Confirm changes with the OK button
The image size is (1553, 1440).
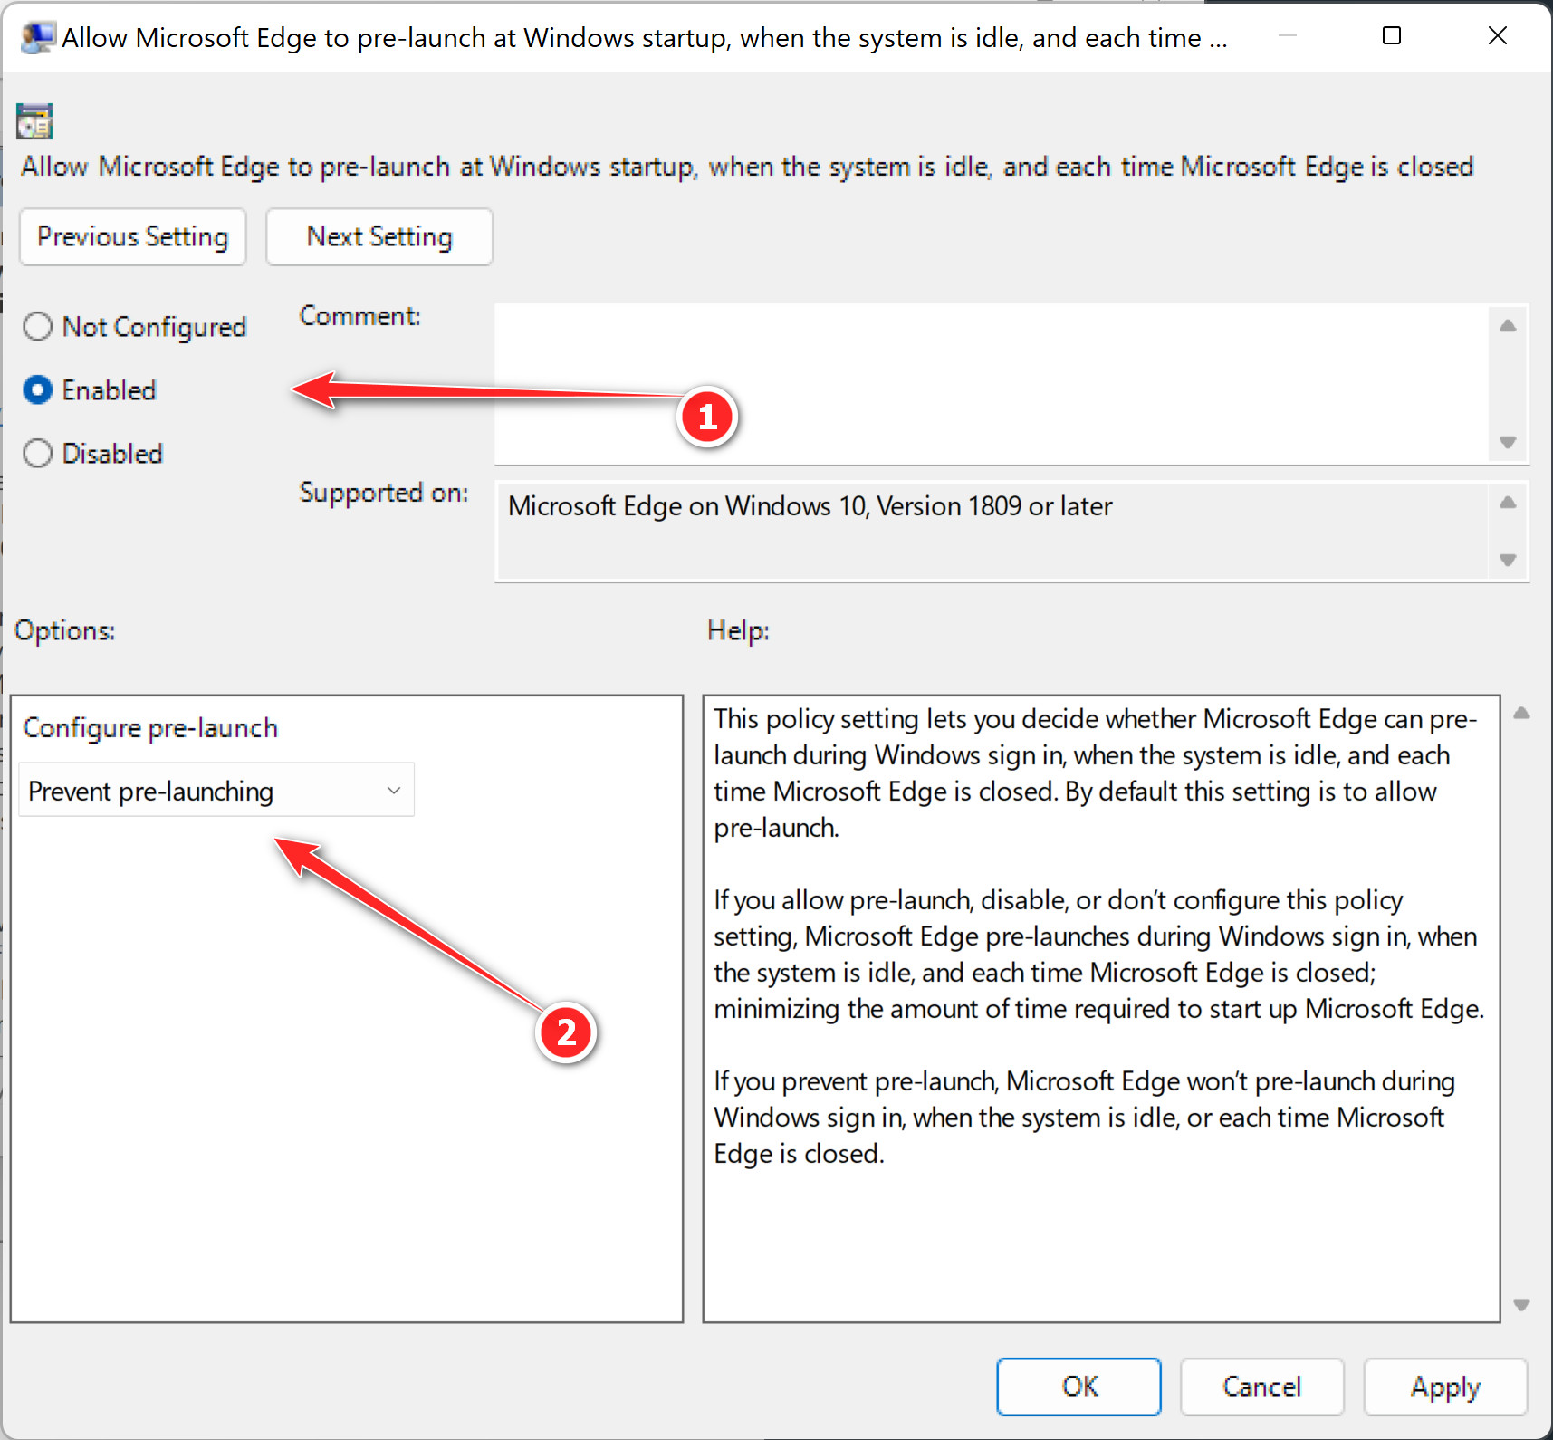click(x=1078, y=1387)
